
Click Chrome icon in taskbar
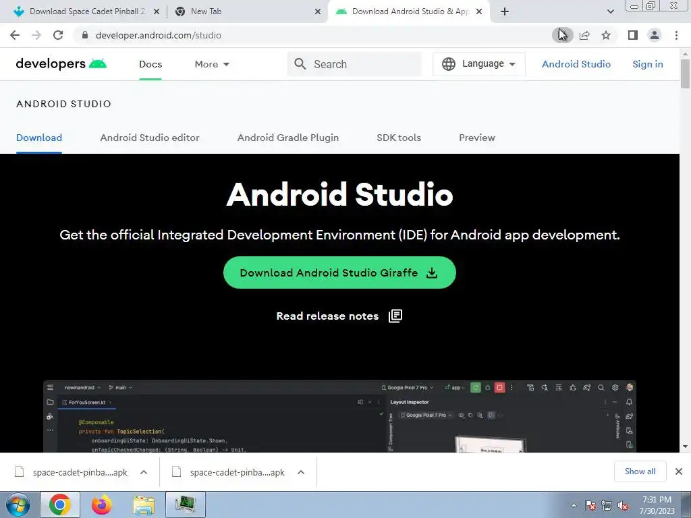point(60,505)
